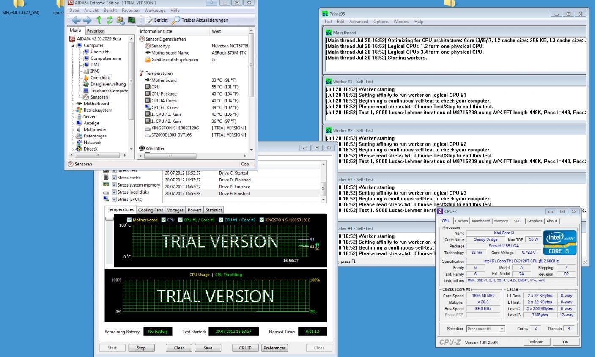Stop the running stability test

(141, 348)
